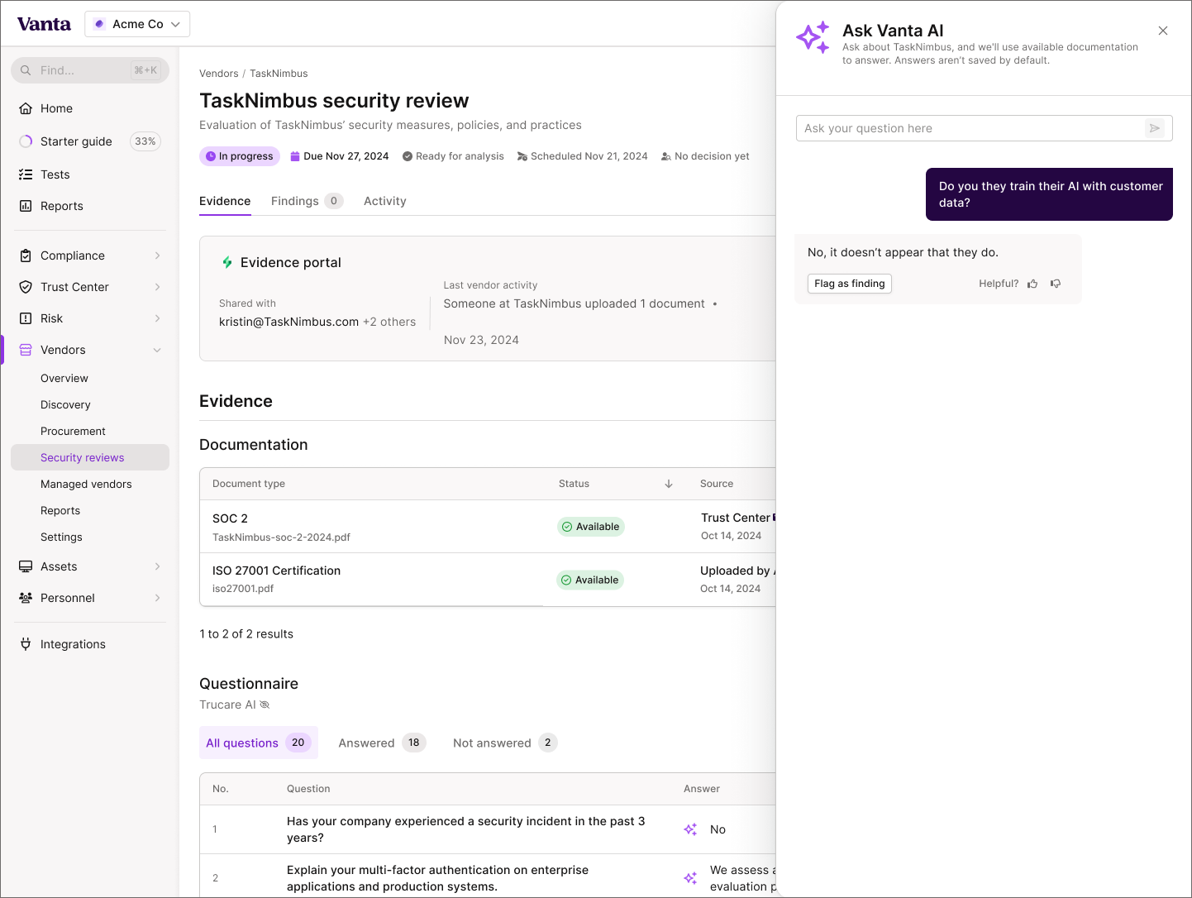Image resolution: width=1192 pixels, height=898 pixels.
Task: Click the search magnifier icon
Action: (x=26, y=70)
